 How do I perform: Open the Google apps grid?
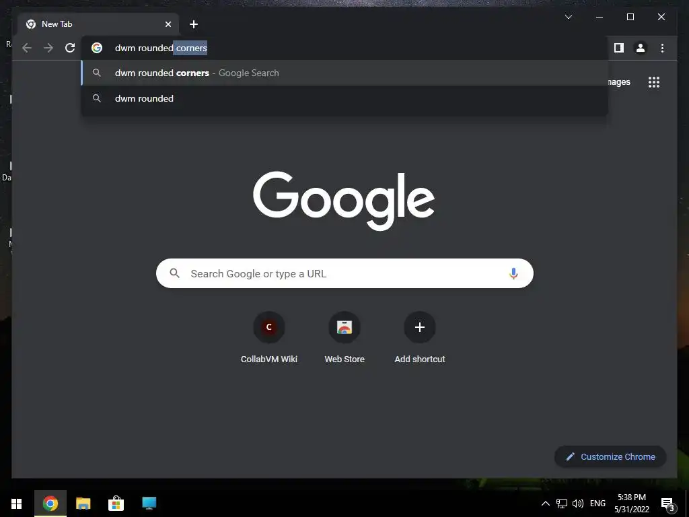tap(654, 82)
